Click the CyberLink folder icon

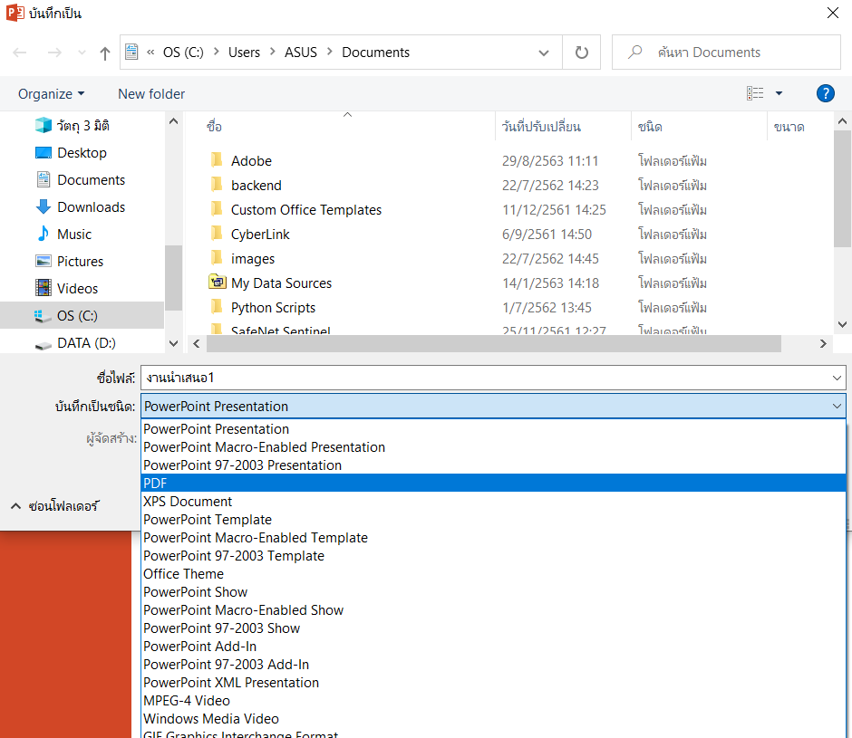tap(217, 234)
